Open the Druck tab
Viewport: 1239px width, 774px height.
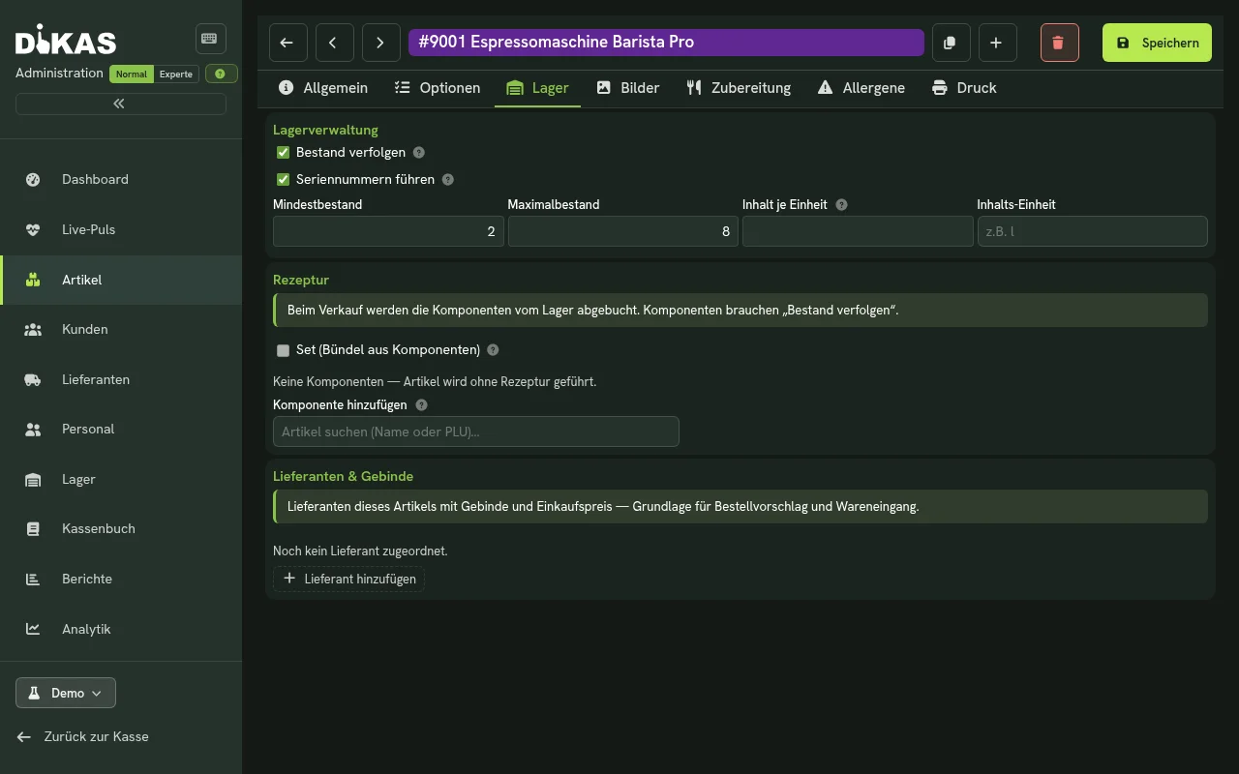point(964,88)
